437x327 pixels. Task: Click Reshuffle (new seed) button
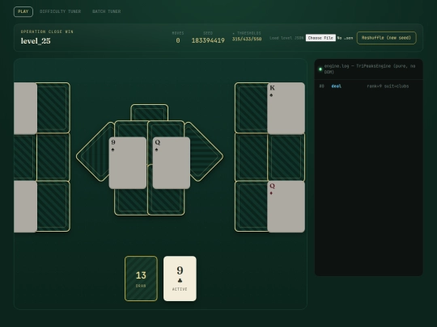386,38
